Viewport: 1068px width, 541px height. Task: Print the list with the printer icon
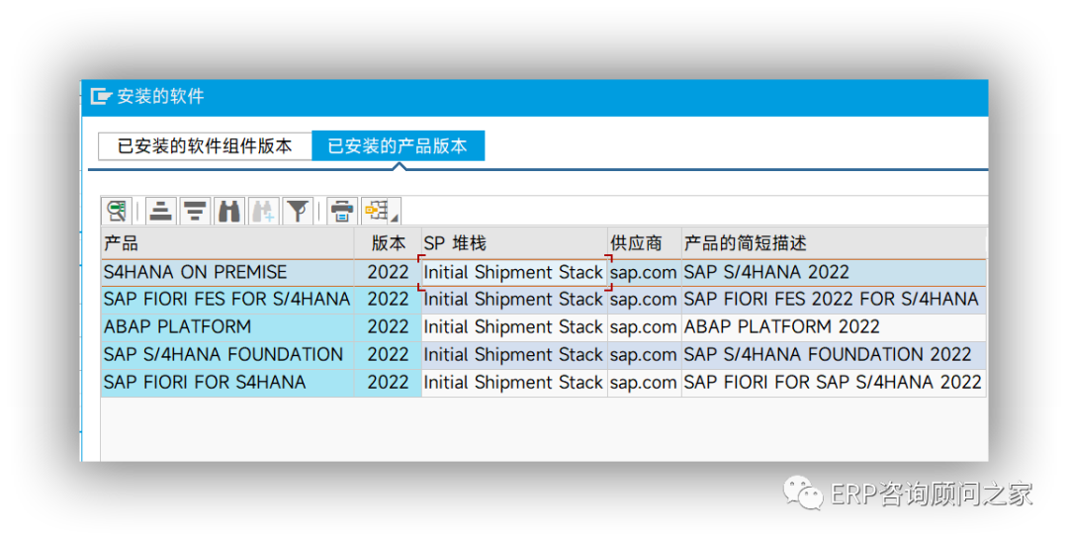click(342, 211)
